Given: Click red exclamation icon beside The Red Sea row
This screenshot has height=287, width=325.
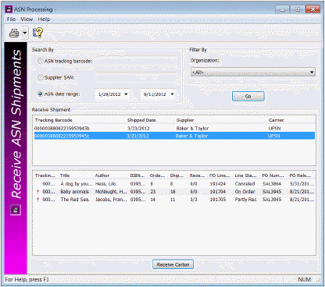Looking at the screenshot, I should point(38,200).
